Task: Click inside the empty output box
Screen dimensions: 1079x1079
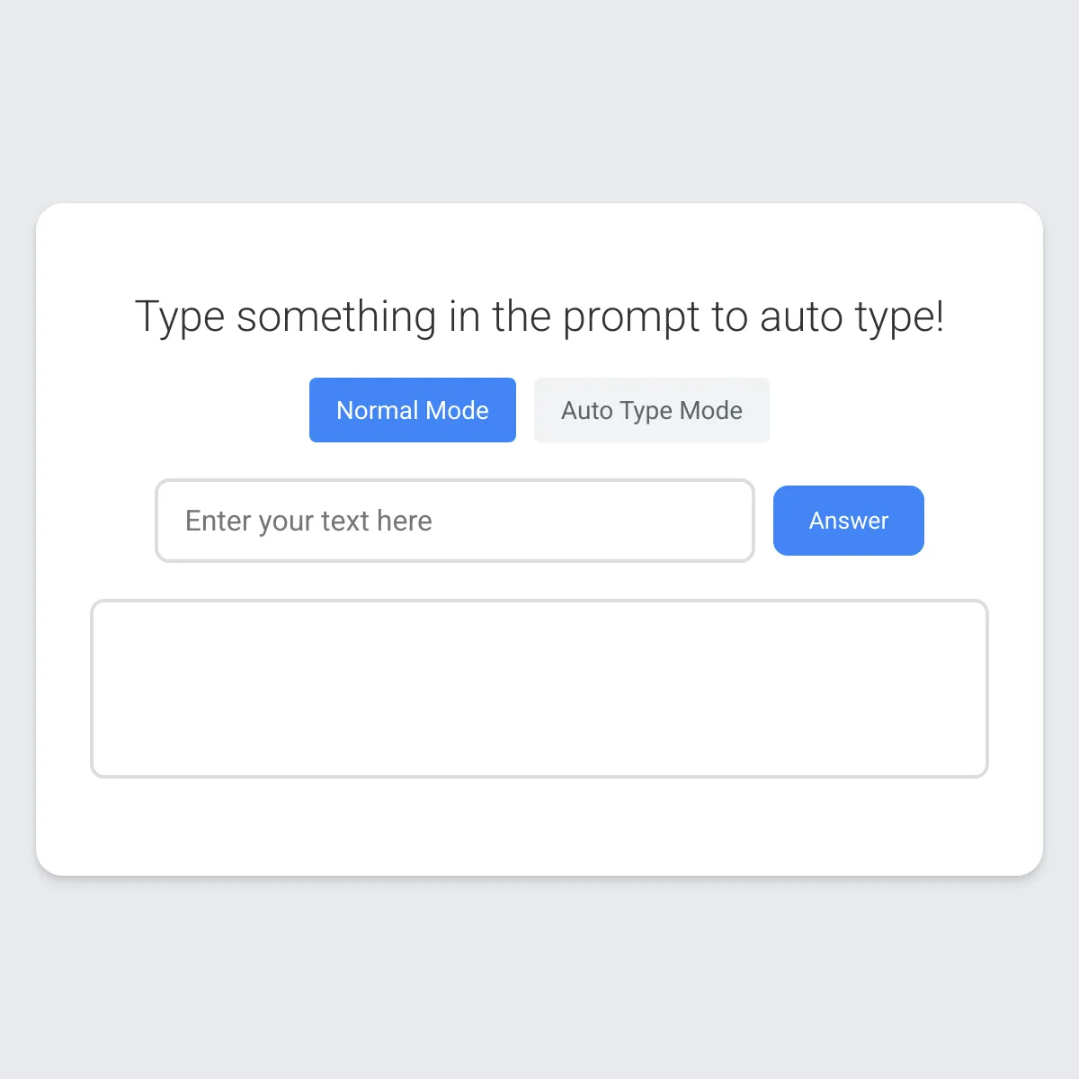Action: pyautogui.click(x=539, y=689)
